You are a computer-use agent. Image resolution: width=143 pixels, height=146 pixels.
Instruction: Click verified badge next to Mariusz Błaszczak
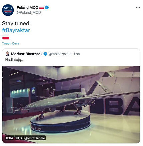click(45, 54)
